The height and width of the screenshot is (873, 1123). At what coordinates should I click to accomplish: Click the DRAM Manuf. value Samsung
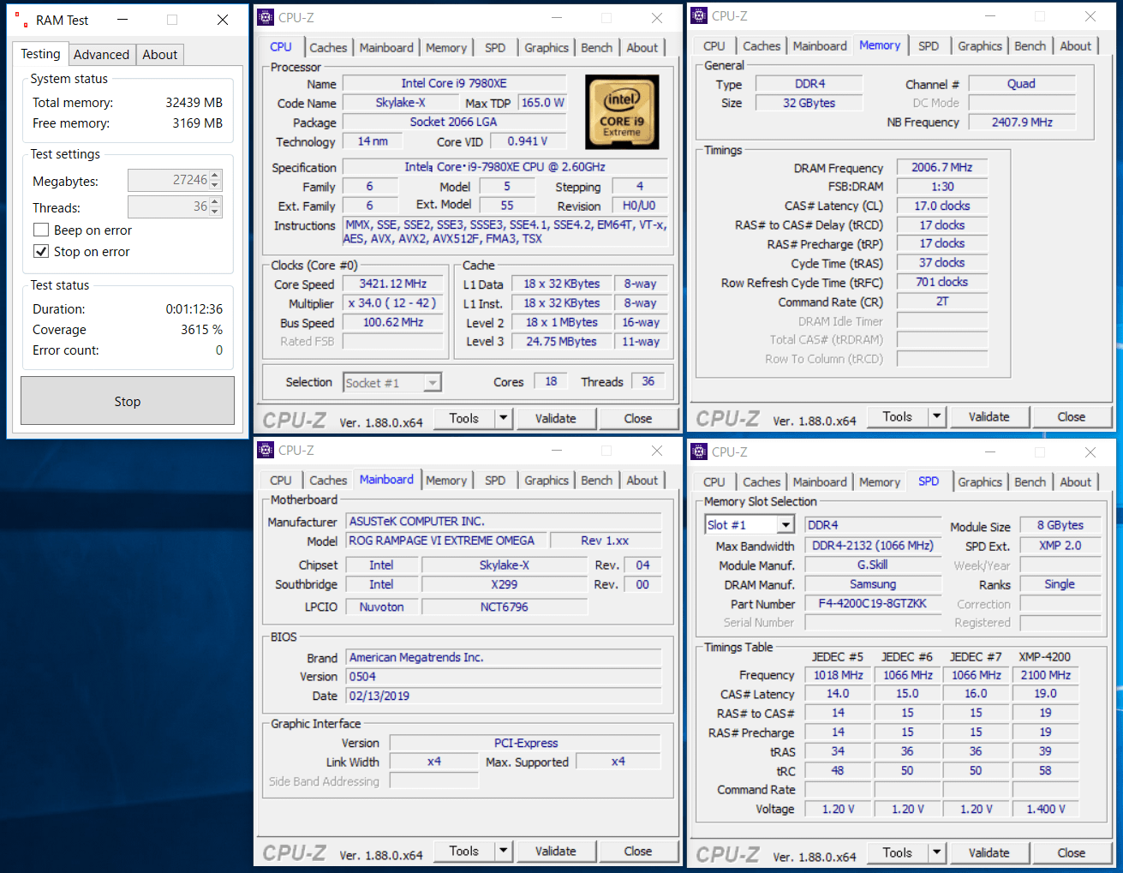873,584
